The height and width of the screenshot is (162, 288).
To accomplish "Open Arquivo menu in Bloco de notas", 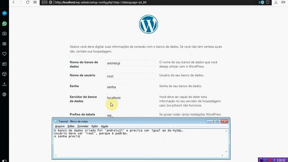I will pyautogui.click(x=60, y=126).
